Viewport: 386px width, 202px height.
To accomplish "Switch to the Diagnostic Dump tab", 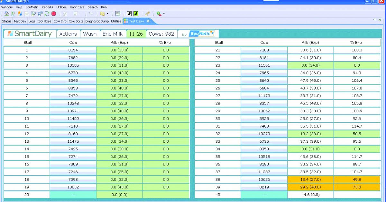I will (97, 21).
